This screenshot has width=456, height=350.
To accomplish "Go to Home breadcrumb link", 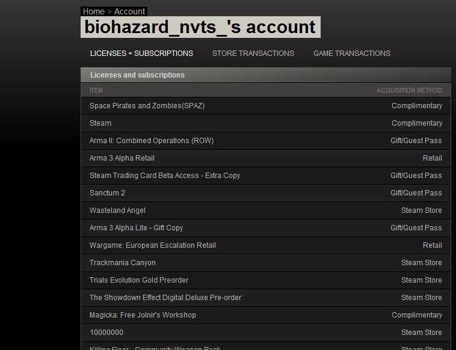I will (x=94, y=11).
